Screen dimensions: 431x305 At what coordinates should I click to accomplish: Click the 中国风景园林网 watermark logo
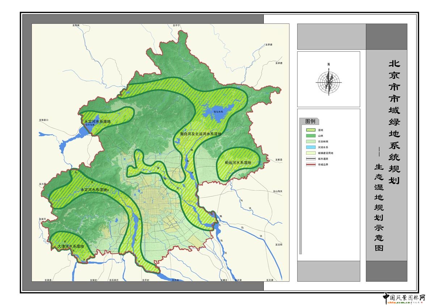(404, 298)
